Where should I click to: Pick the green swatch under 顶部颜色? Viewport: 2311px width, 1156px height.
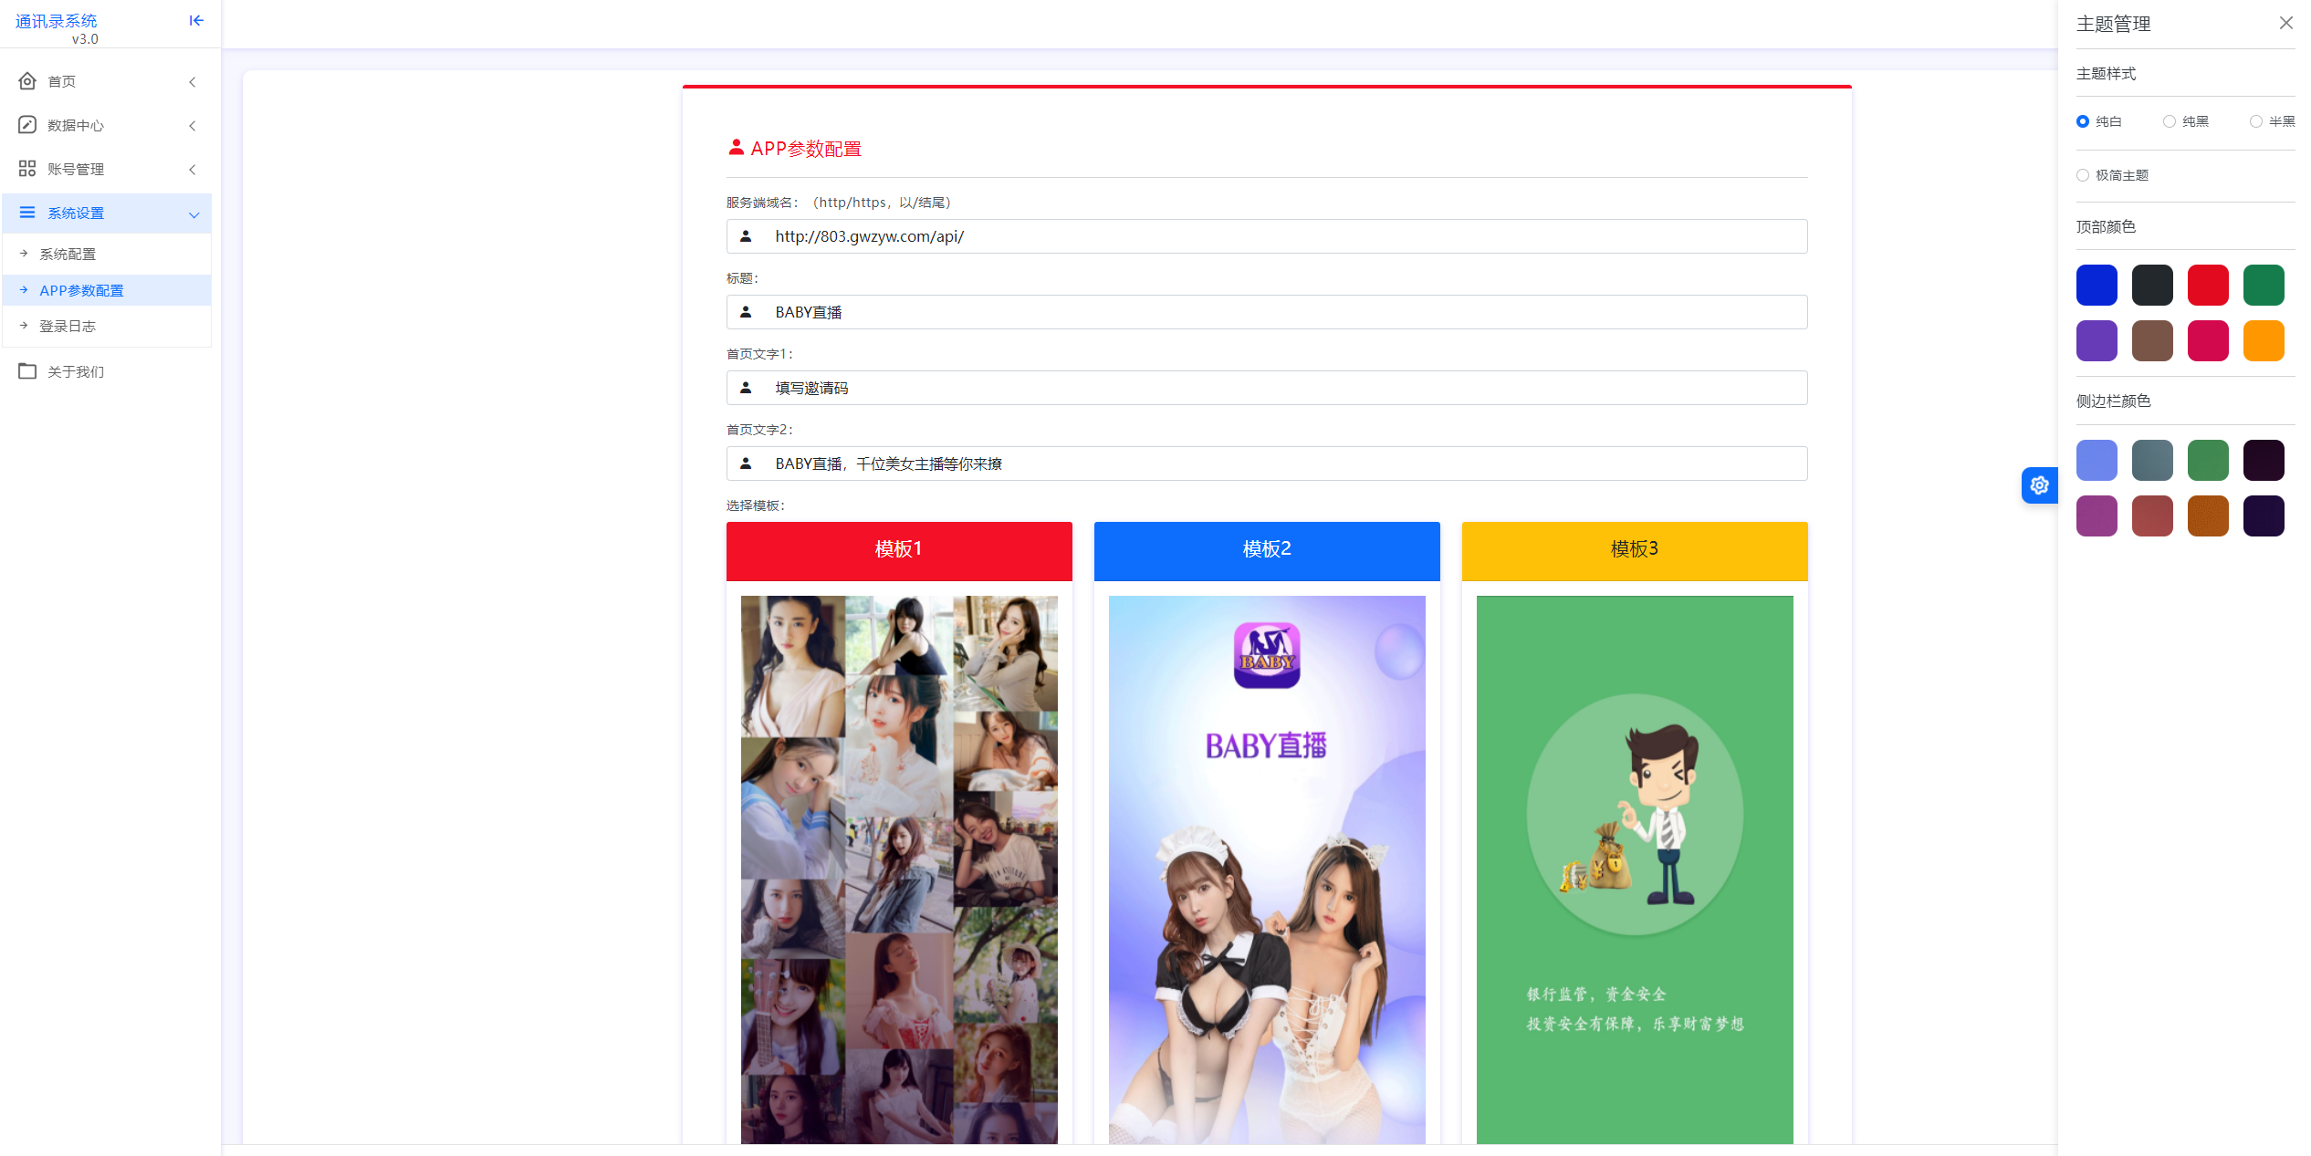[2263, 285]
